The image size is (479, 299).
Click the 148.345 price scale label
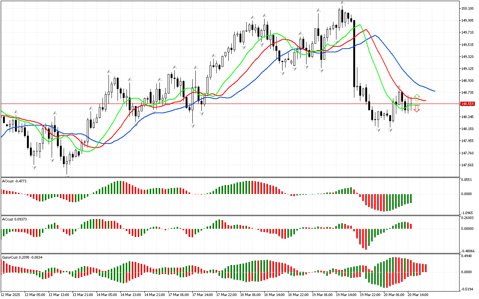467,117
